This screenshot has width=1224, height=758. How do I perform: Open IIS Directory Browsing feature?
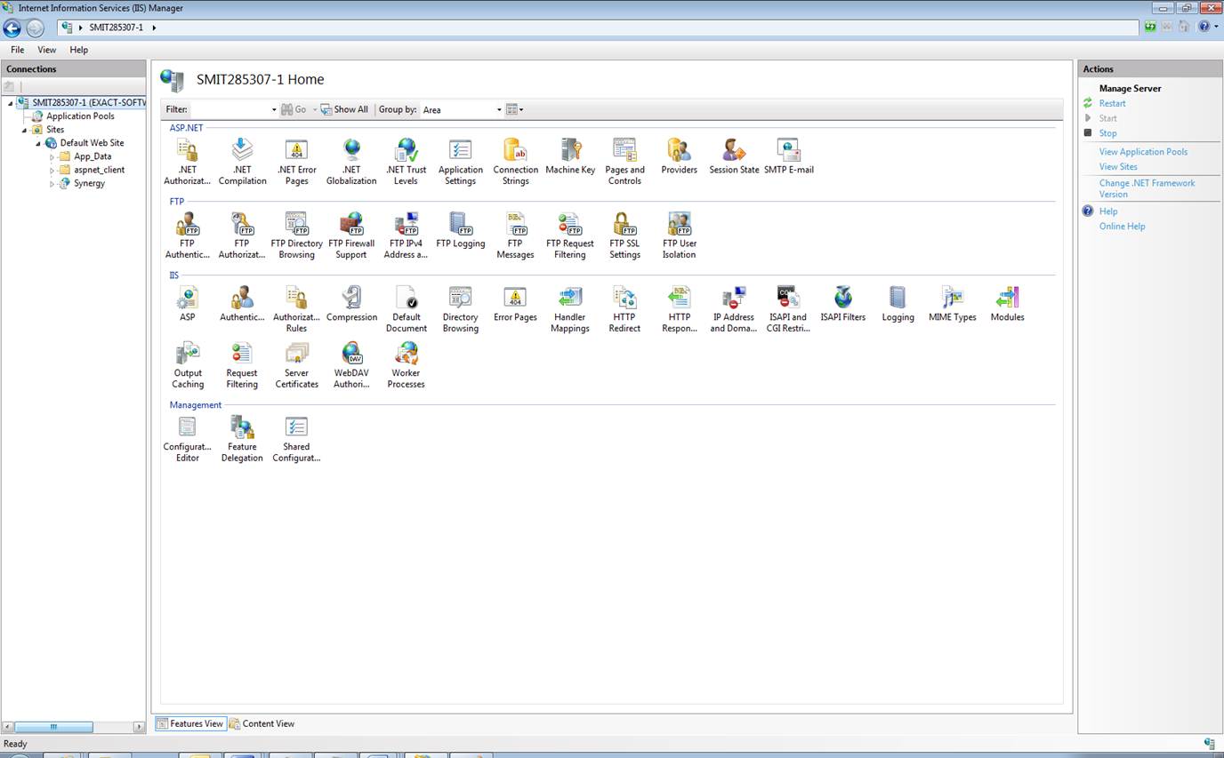click(x=461, y=309)
